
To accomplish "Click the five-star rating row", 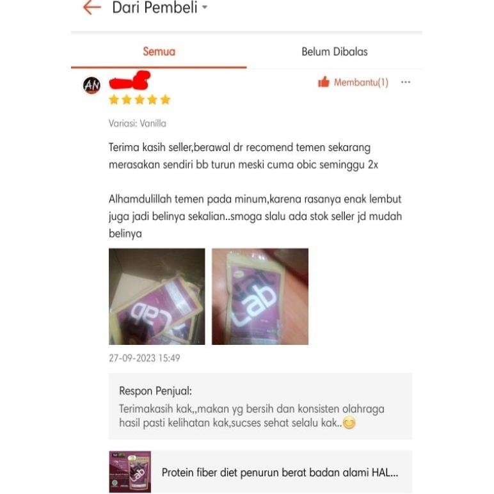I will pos(139,100).
